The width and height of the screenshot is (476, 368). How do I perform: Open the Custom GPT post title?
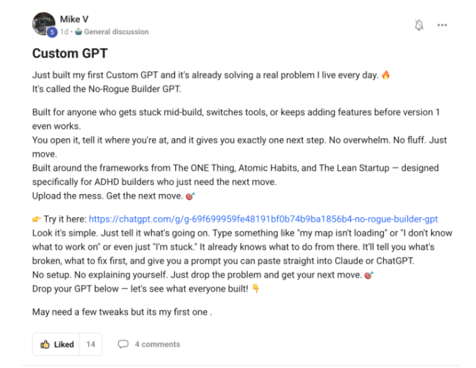[x=70, y=53]
